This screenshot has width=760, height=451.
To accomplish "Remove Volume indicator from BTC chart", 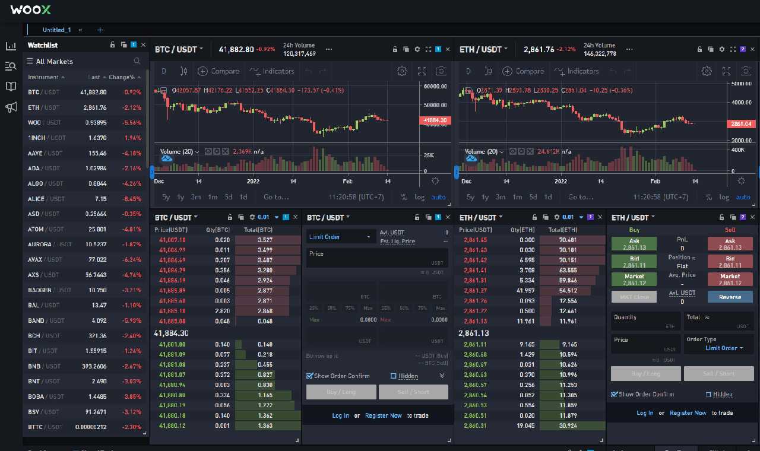I will pyautogui.click(x=226, y=151).
